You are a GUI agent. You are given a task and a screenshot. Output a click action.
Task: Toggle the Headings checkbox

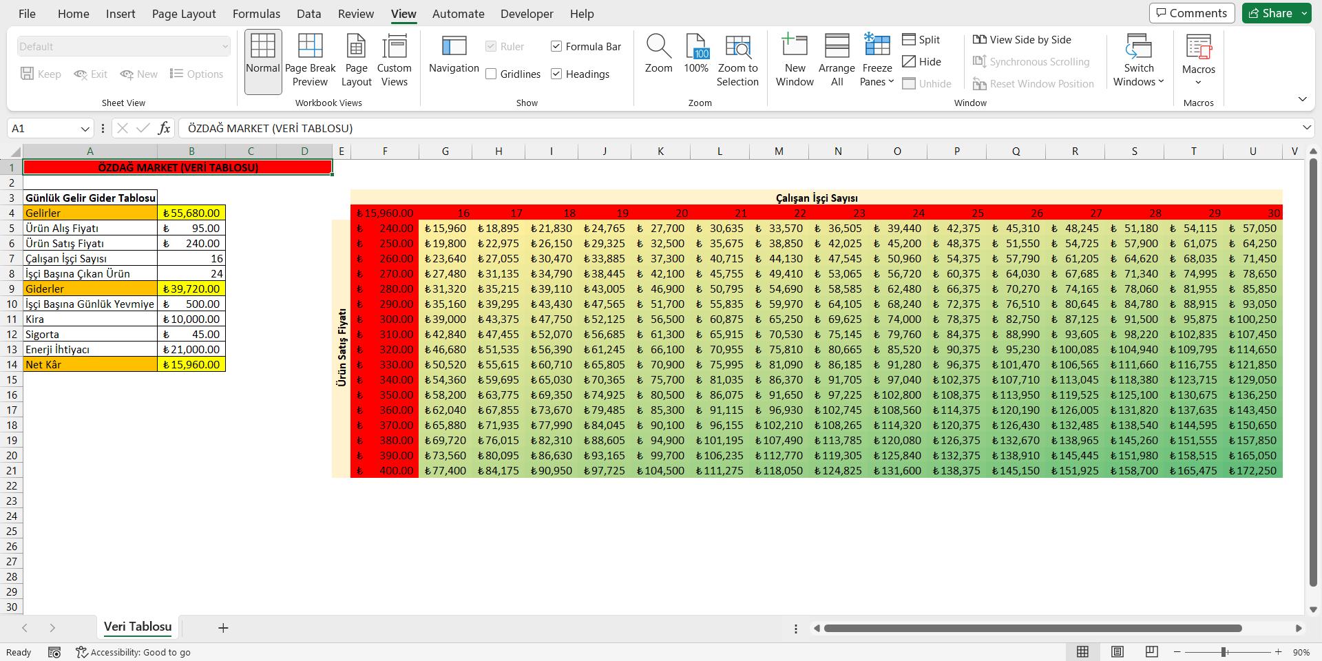557,74
